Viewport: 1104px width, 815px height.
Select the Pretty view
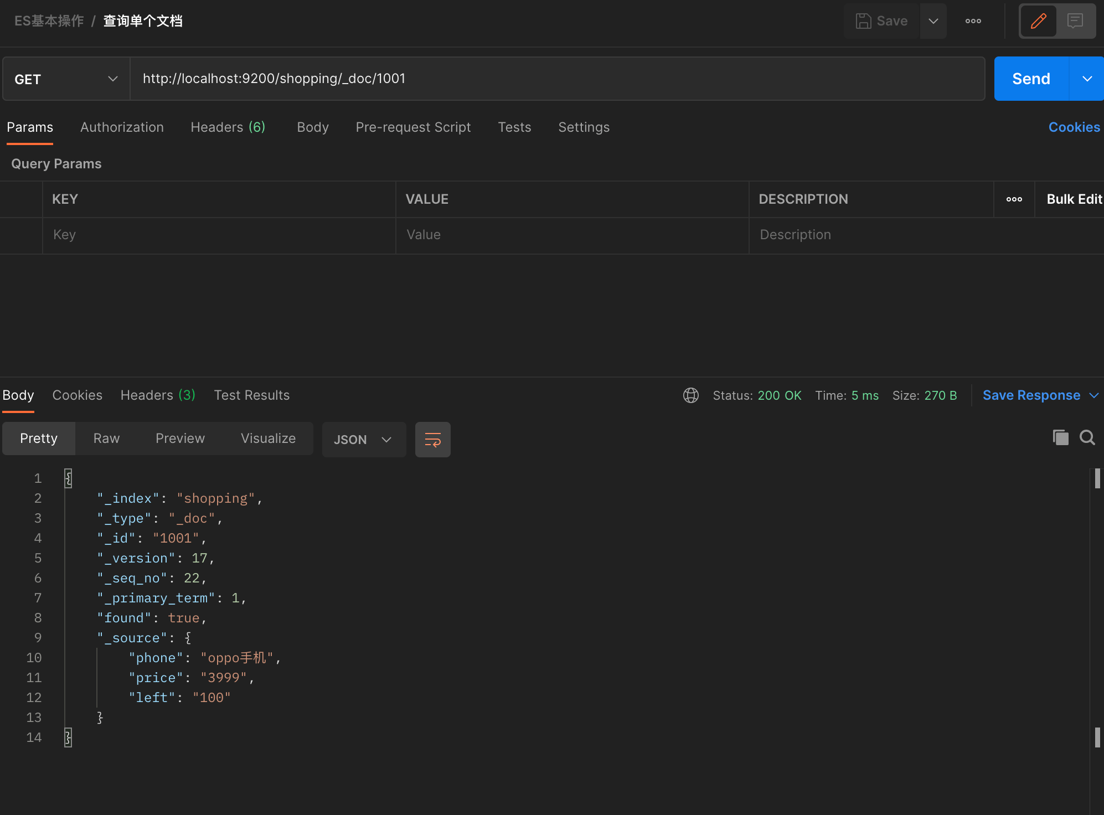(39, 439)
